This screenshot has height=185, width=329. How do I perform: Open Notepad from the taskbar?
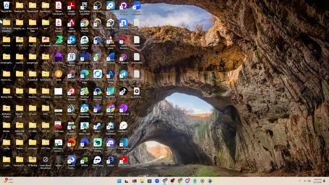coord(195,181)
